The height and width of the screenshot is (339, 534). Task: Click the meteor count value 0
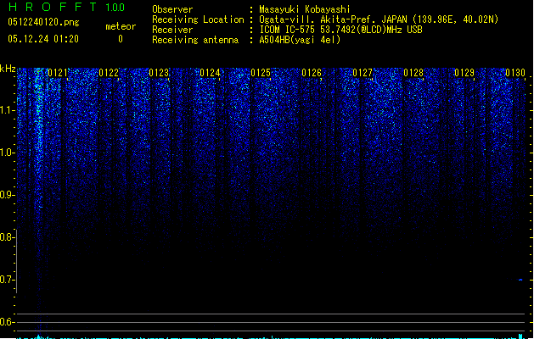[x=121, y=39]
